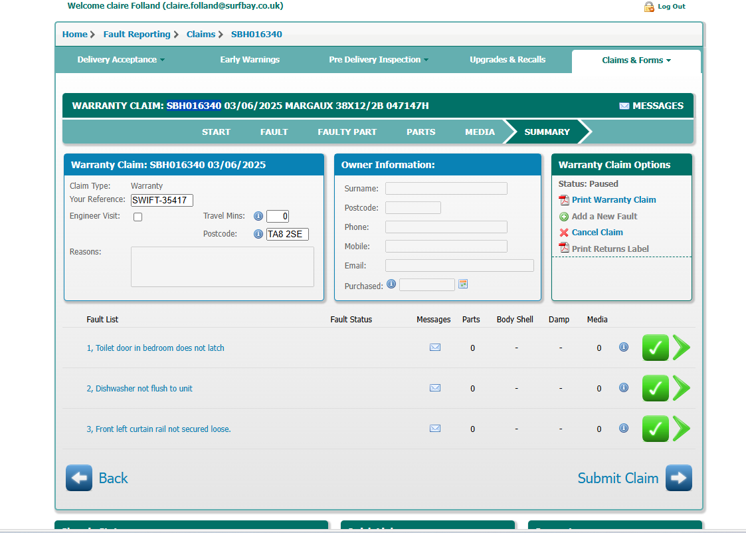Image resolution: width=746 pixels, height=533 pixels.
Task: Click into the Reasons text area
Action: tap(222, 266)
